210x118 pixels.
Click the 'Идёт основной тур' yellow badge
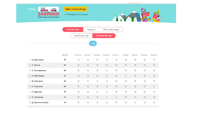tap(76, 9)
